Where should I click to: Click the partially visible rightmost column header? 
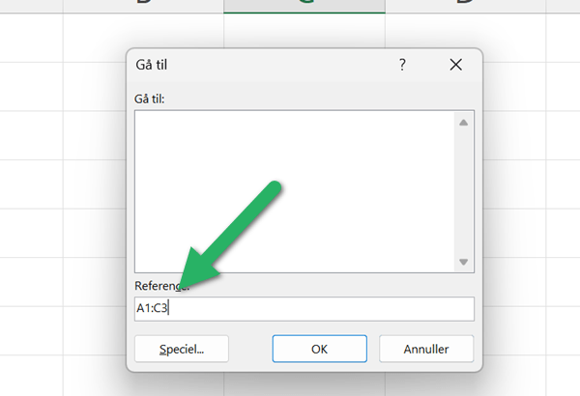tap(564, 6)
